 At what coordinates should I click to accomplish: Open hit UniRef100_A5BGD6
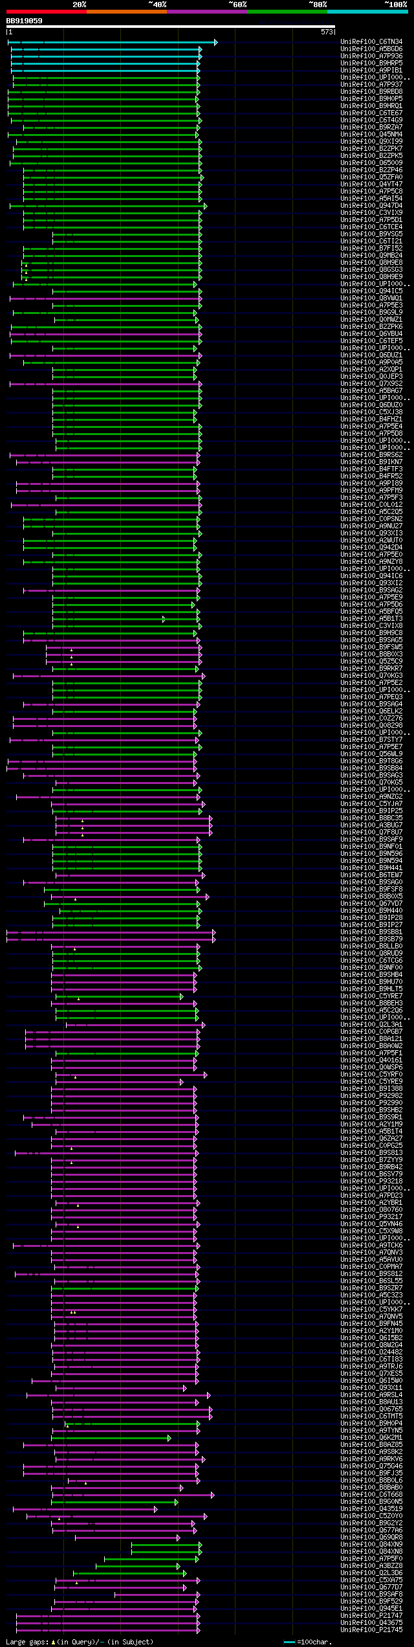tap(371, 49)
